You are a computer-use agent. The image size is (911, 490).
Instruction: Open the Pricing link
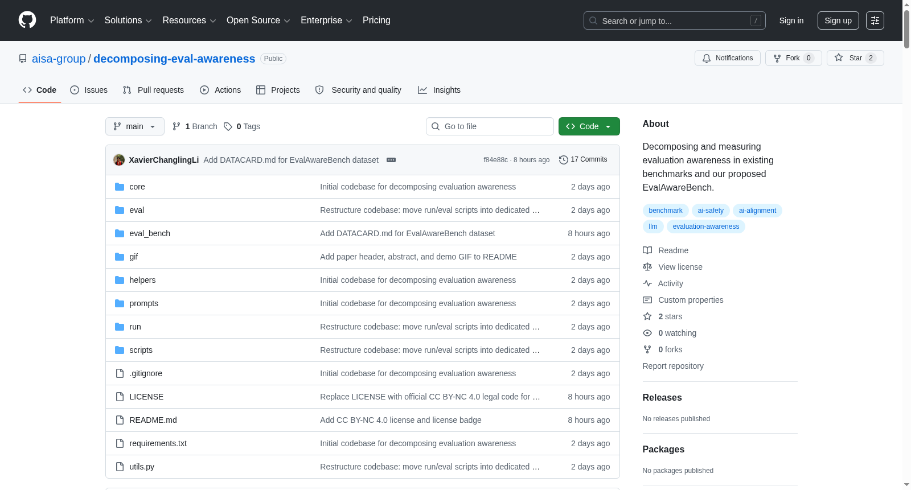pos(376,20)
